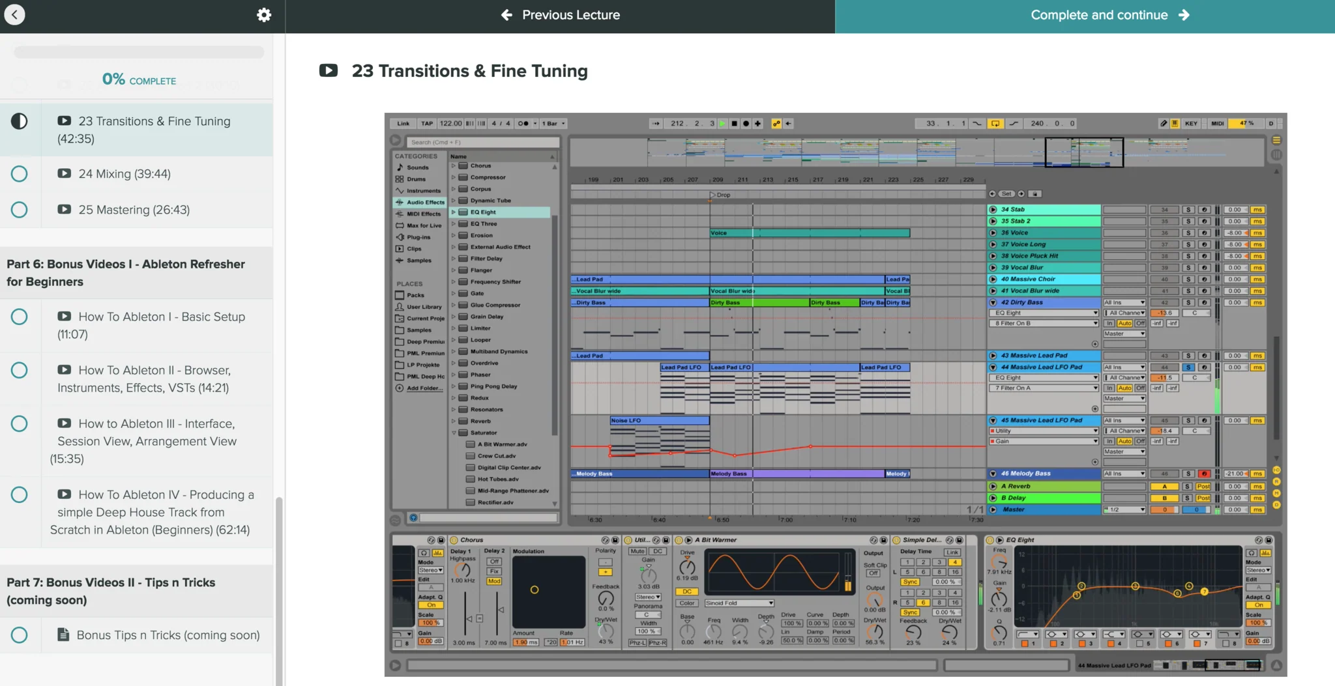
Task: Toggle the pencil Draw Mode icon in Ableton
Action: (1163, 124)
